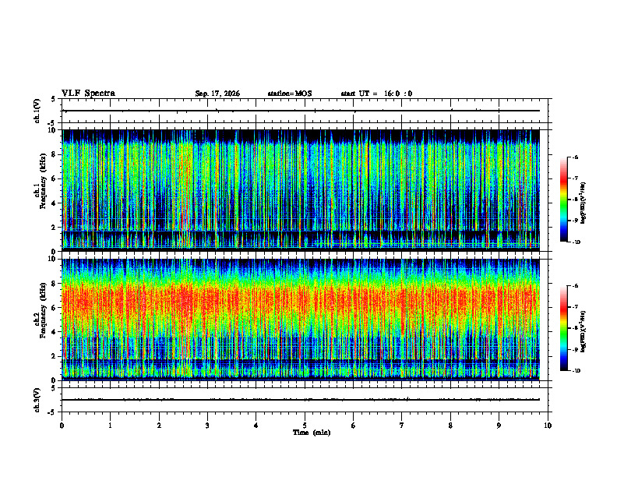Viewport: 617px width, 477px height.
Task: Click the ch.2 spectrogram color bar
Action: pyautogui.click(x=564, y=328)
